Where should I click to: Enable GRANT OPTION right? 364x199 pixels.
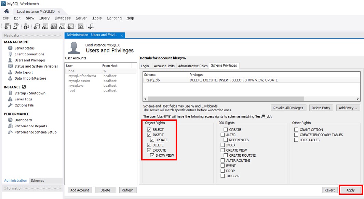pos(296,130)
